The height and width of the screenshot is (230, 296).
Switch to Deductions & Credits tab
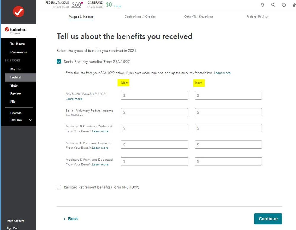click(x=140, y=17)
